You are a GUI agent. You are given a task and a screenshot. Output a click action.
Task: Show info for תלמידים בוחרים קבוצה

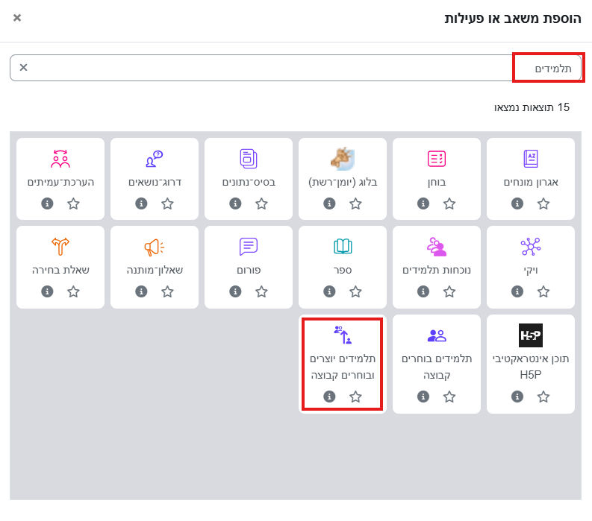[423, 397]
